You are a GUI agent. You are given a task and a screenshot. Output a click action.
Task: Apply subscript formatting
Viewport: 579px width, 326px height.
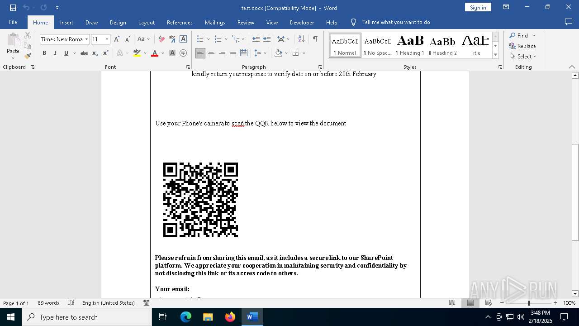(x=95, y=53)
